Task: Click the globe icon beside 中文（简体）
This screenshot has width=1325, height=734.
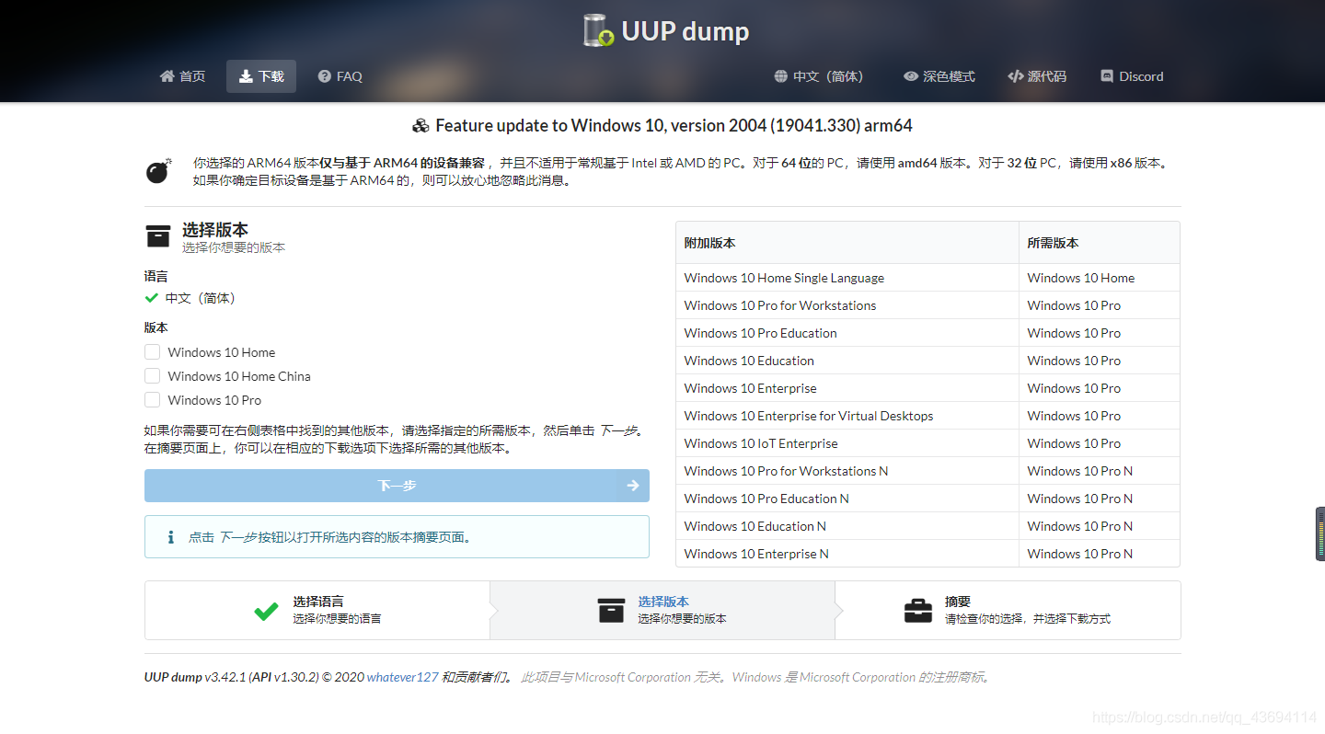Action: [x=781, y=76]
